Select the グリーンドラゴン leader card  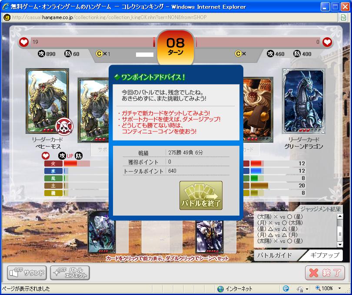(x=303, y=101)
